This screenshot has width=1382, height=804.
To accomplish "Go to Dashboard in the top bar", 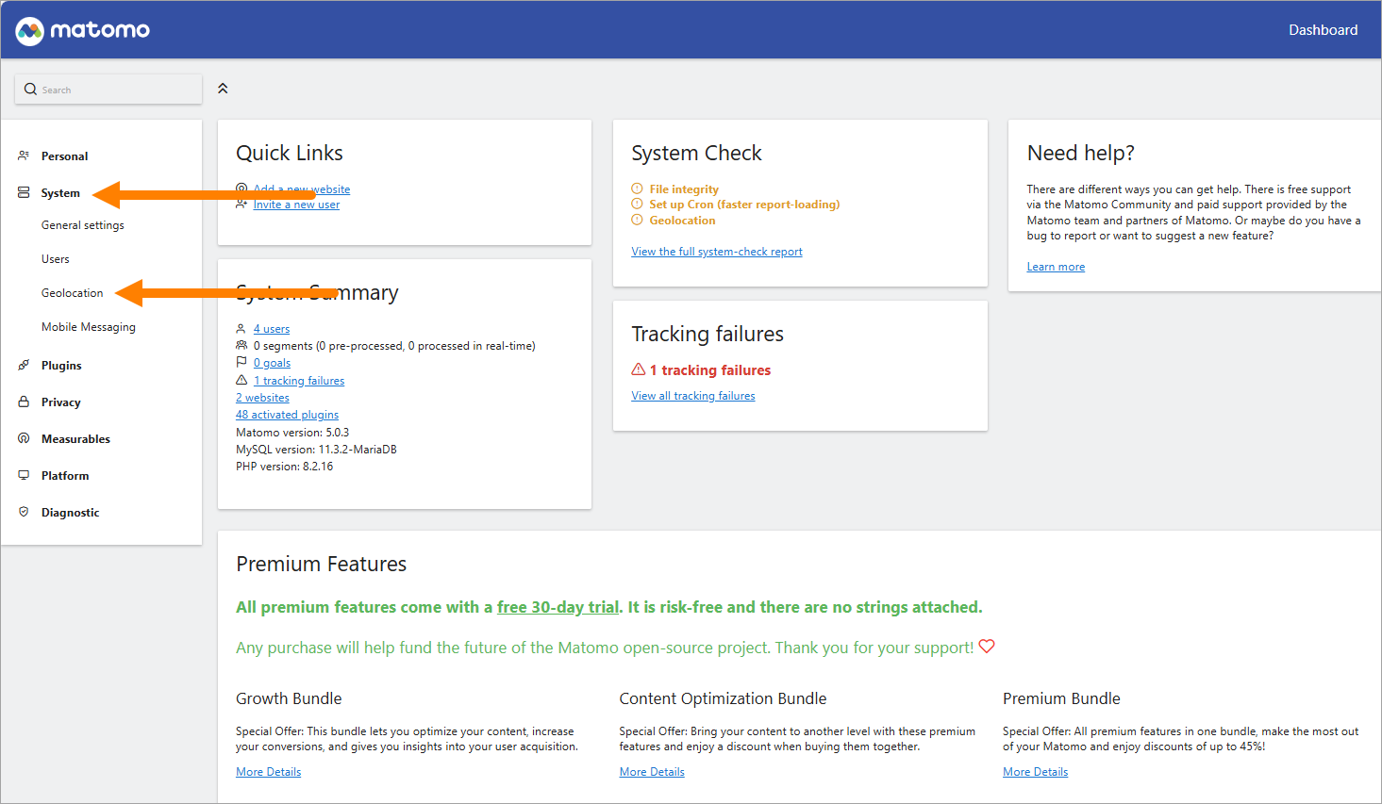I will click(1324, 30).
